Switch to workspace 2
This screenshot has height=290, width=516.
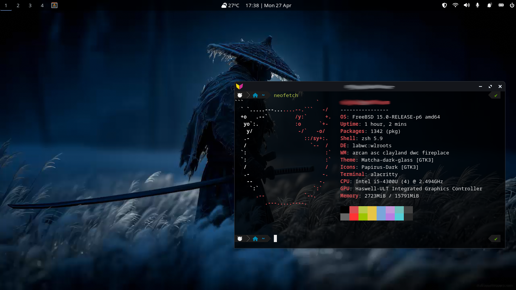(18, 6)
